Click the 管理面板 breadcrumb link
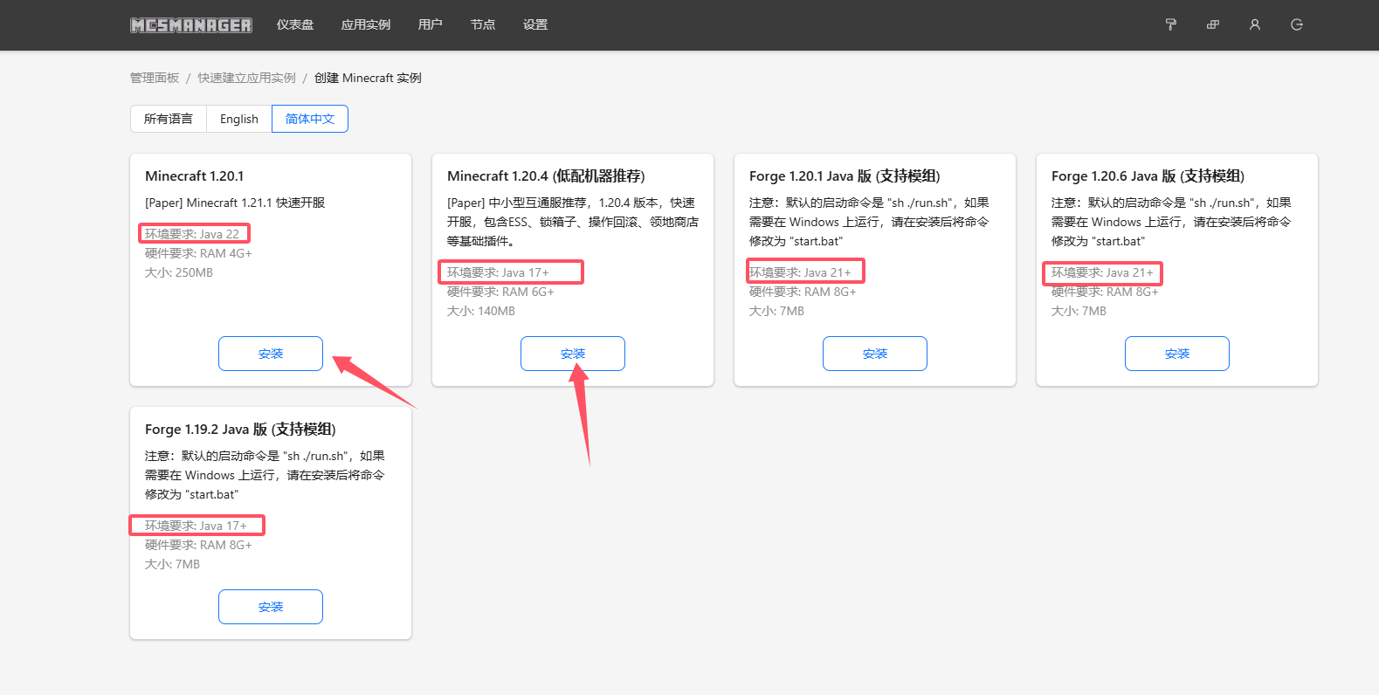1379x695 pixels. [x=155, y=78]
